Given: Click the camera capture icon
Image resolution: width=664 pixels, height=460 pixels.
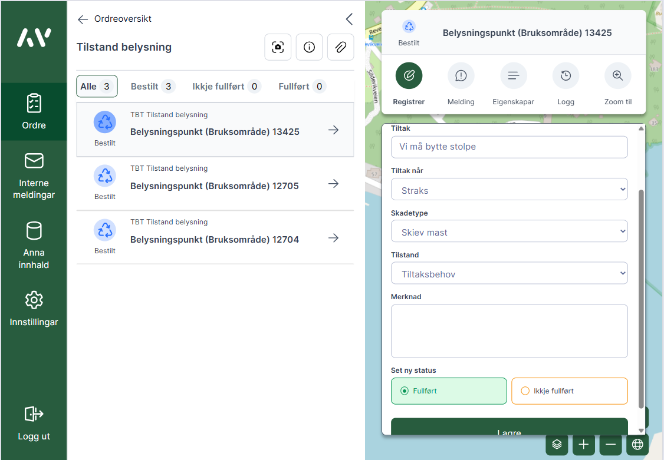Looking at the screenshot, I should (278, 48).
